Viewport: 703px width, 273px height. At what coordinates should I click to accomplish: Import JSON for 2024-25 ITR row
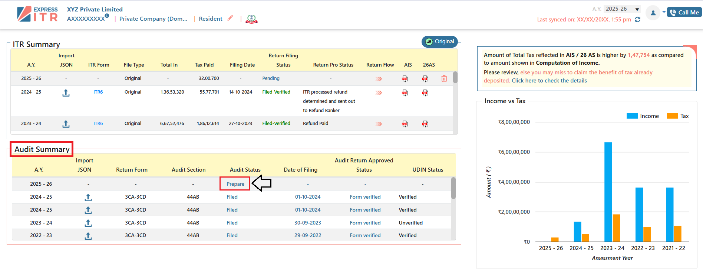[66, 93]
